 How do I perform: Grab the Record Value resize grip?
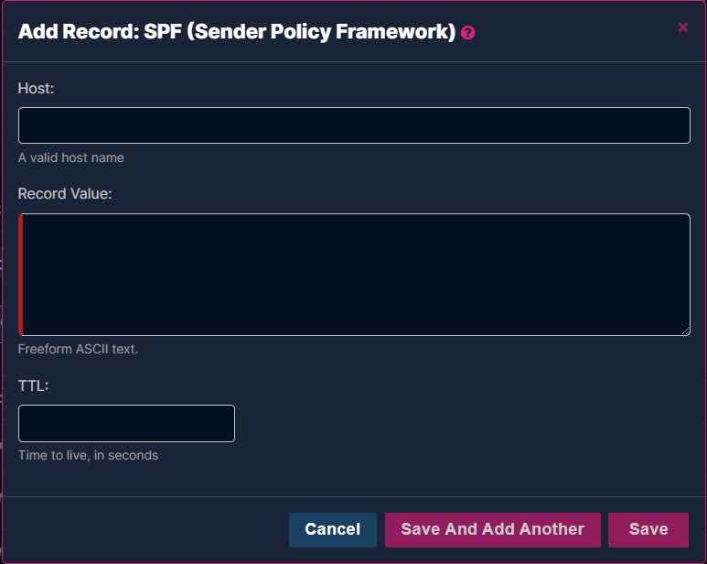tap(686, 331)
